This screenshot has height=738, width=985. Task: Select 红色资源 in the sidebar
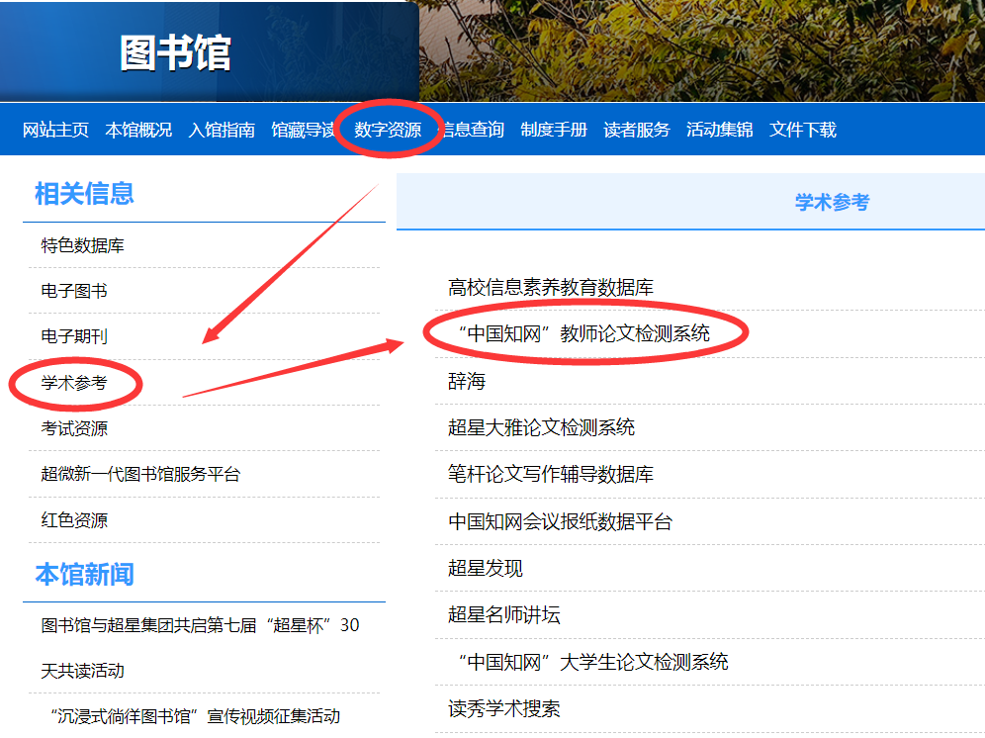[x=74, y=520]
